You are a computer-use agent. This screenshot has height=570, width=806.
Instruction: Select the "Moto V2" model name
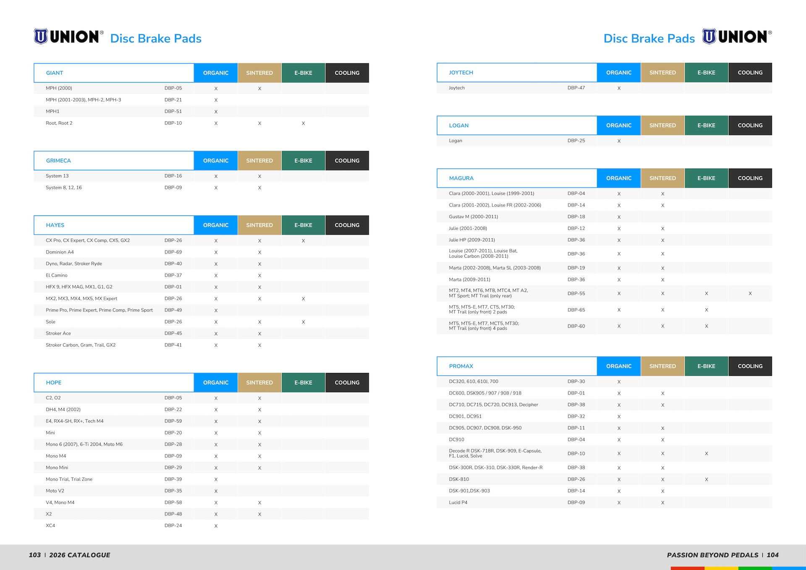click(x=55, y=491)
